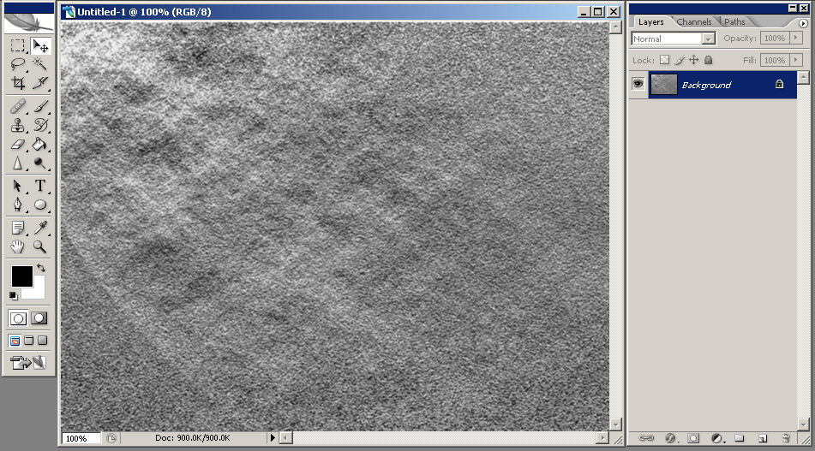The image size is (815, 451).
Task: Switch to the Channels tab
Action: point(694,21)
